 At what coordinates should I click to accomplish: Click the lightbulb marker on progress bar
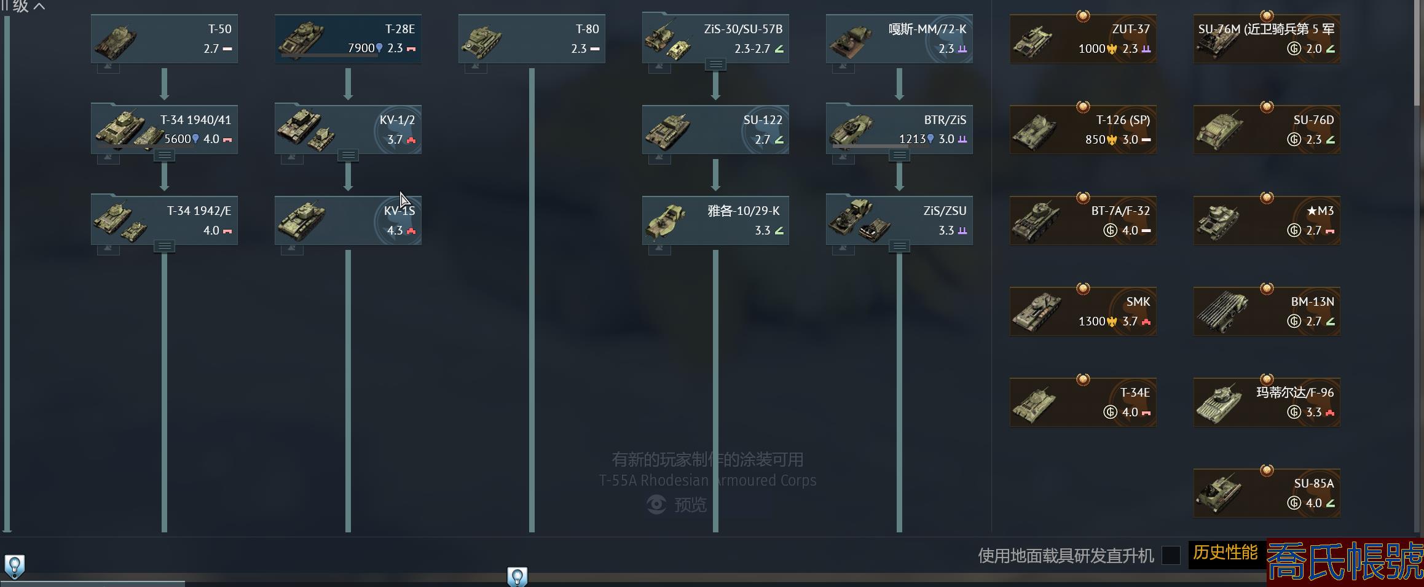(x=517, y=577)
